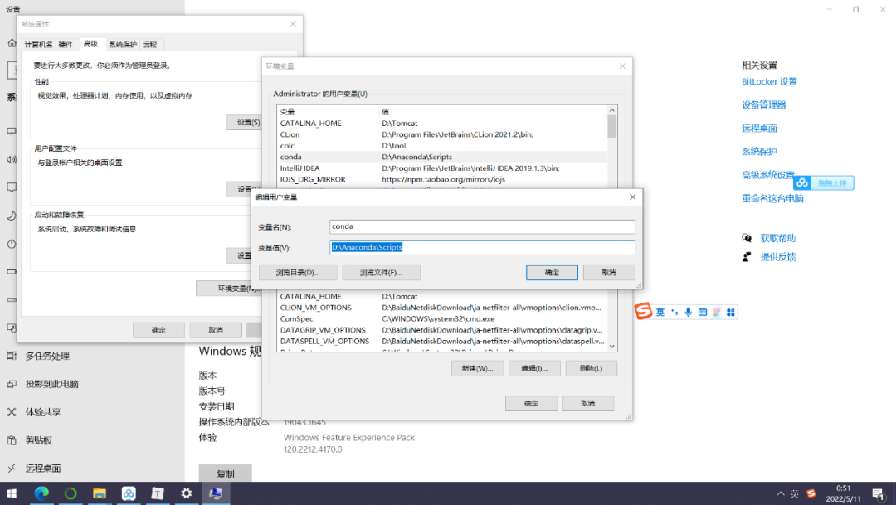Select the 高级 tab in System Properties
This screenshot has width=896, height=505.
click(x=91, y=44)
